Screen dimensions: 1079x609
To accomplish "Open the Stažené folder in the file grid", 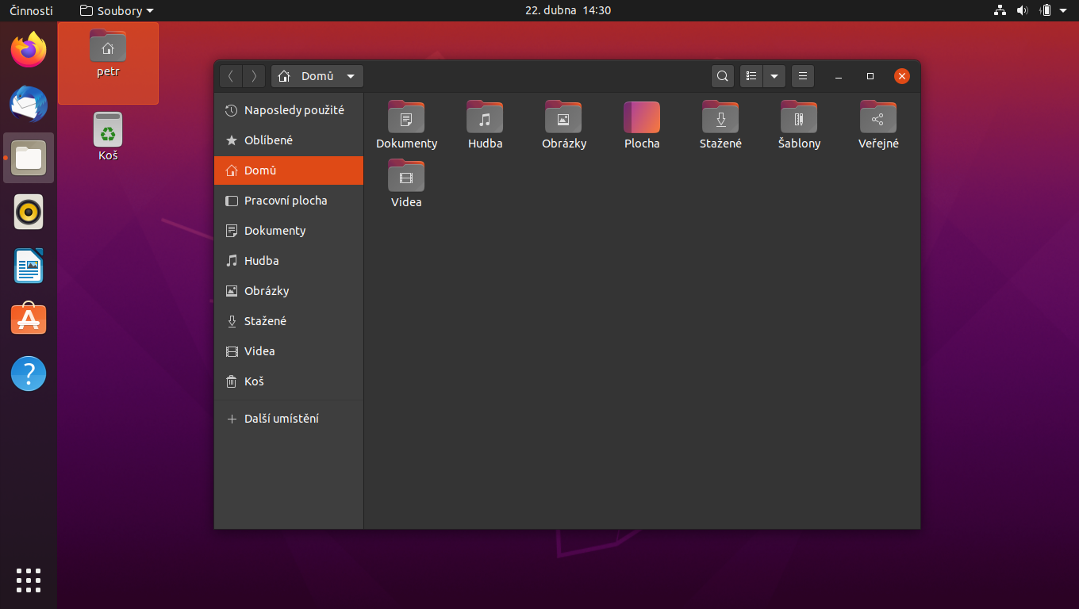I will click(x=720, y=124).
